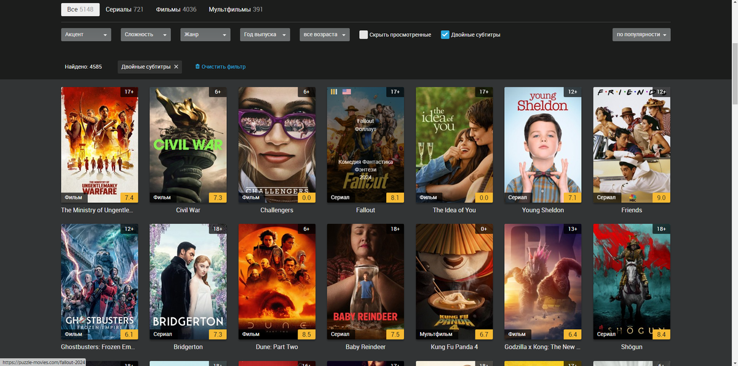Click the 9.0 rating badge on Friends

tap(661, 197)
